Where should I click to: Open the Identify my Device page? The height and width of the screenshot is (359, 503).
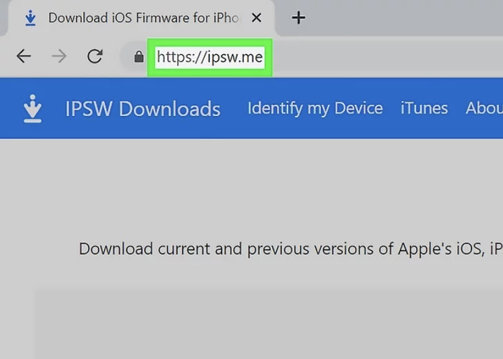(x=314, y=109)
